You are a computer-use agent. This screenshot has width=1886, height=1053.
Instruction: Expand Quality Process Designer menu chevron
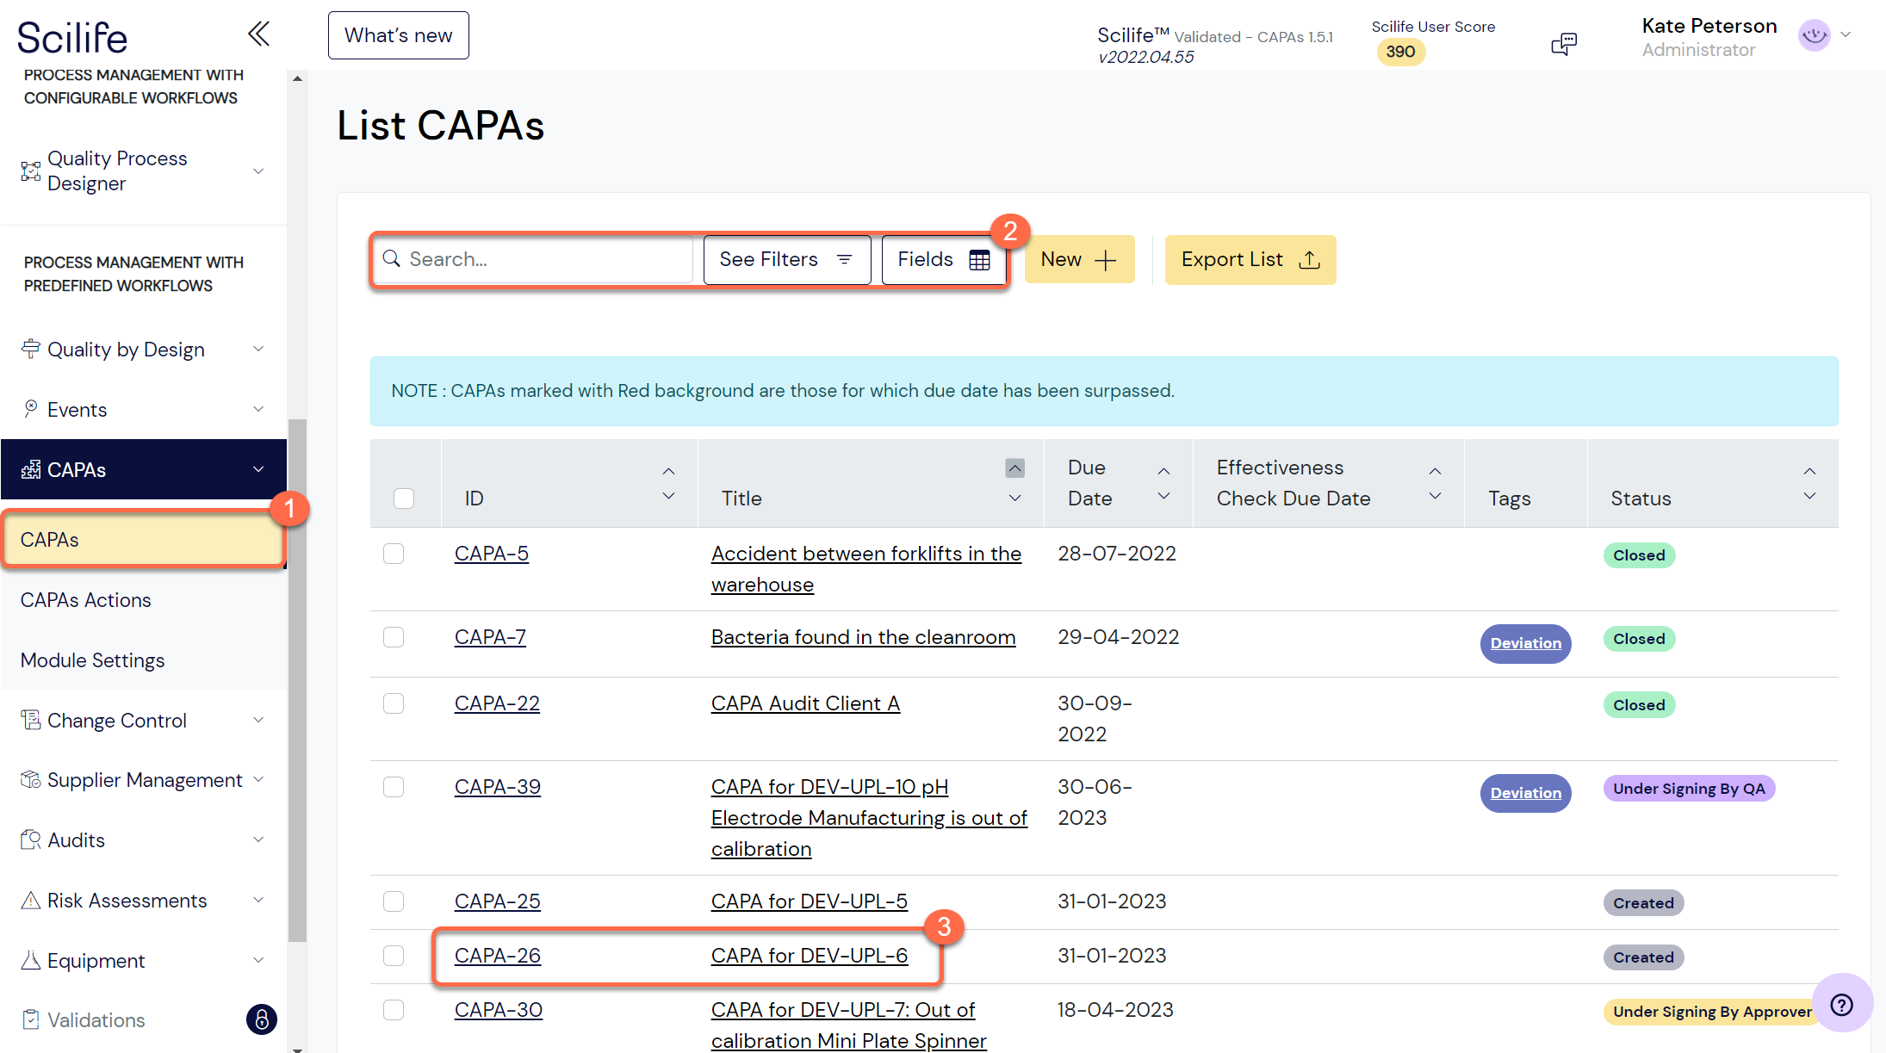(258, 171)
